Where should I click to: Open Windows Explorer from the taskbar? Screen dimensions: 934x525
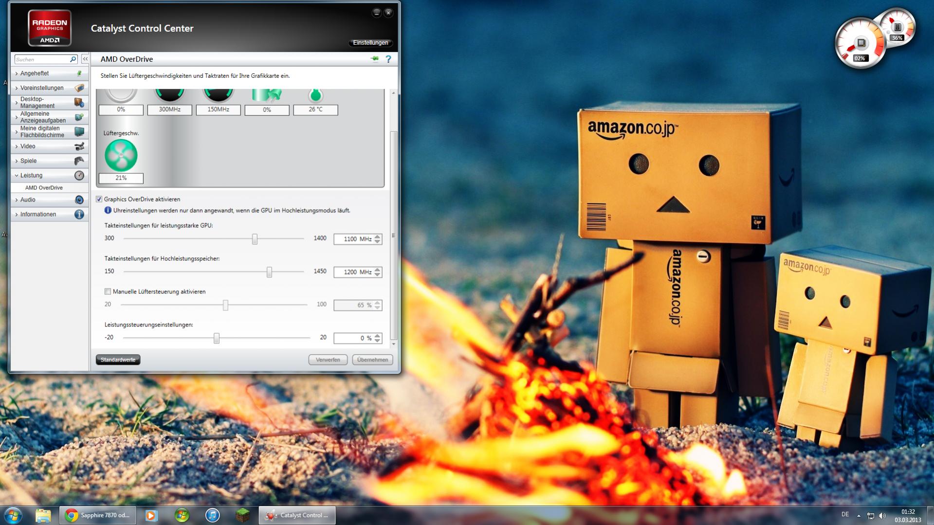click(43, 515)
